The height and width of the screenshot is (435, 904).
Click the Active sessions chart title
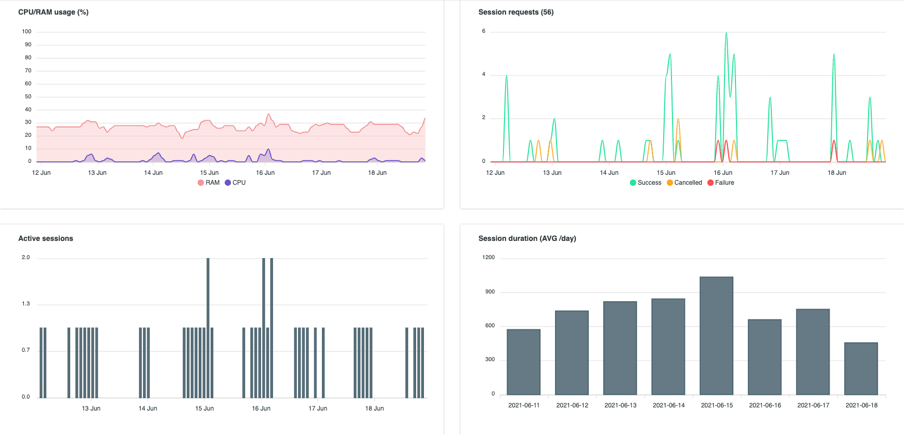point(46,238)
